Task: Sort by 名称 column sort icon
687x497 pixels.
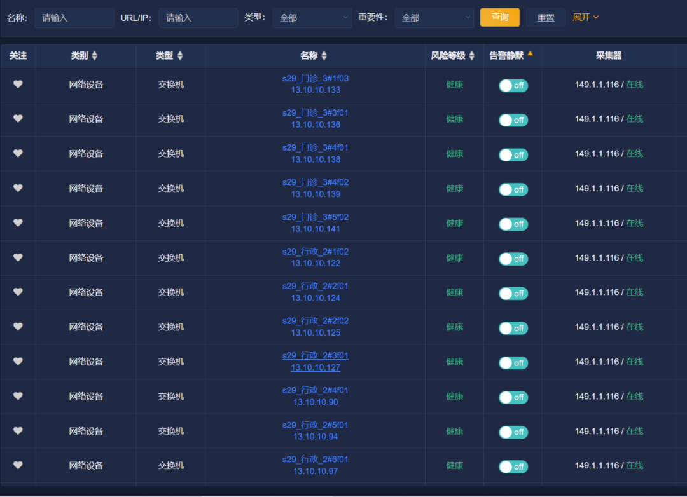Action: point(324,56)
